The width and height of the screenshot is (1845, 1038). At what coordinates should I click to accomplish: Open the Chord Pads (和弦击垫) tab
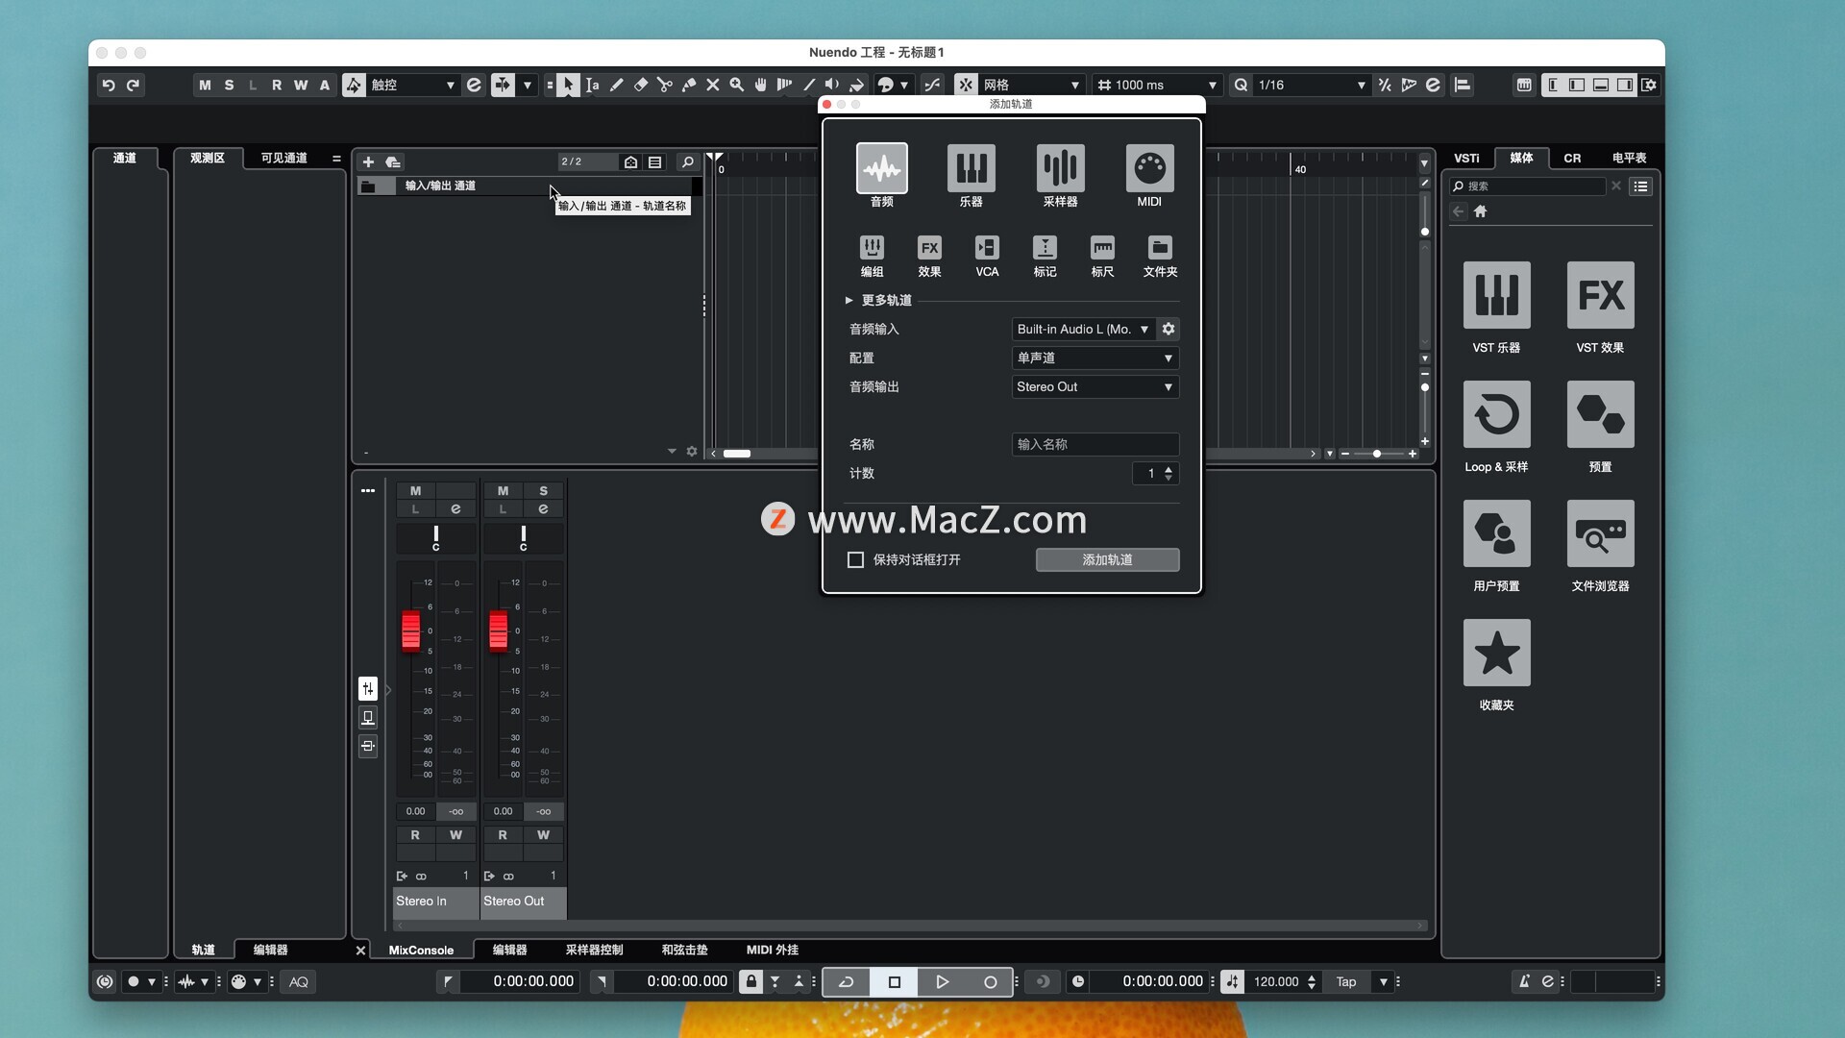(684, 950)
